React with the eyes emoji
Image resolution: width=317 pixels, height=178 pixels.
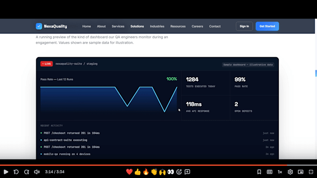(x=171, y=172)
